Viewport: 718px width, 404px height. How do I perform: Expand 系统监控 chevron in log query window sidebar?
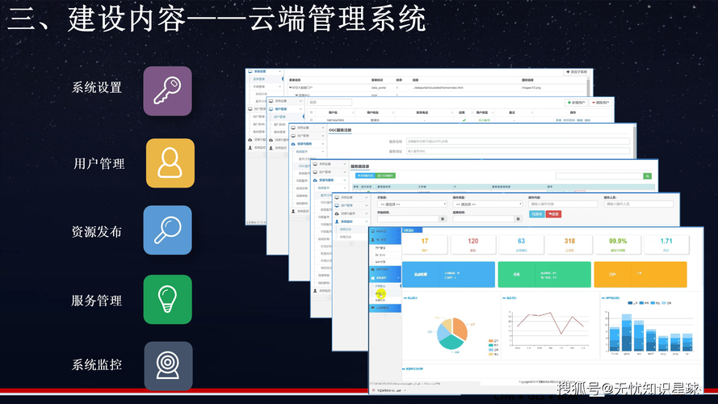367,221
